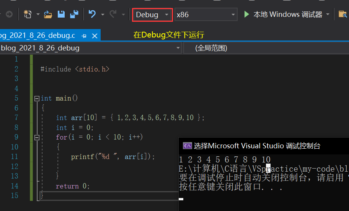Image resolution: width=349 pixels, height=211 pixels.
Task: Click the green start debugging arrow
Action: tap(246, 15)
